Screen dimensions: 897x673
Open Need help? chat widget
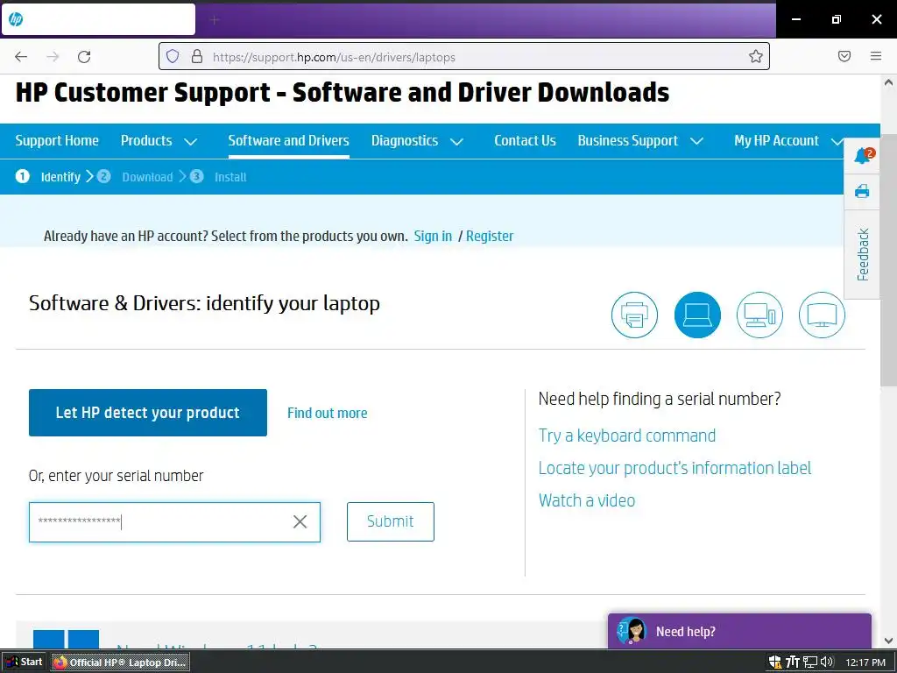(739, 631)
